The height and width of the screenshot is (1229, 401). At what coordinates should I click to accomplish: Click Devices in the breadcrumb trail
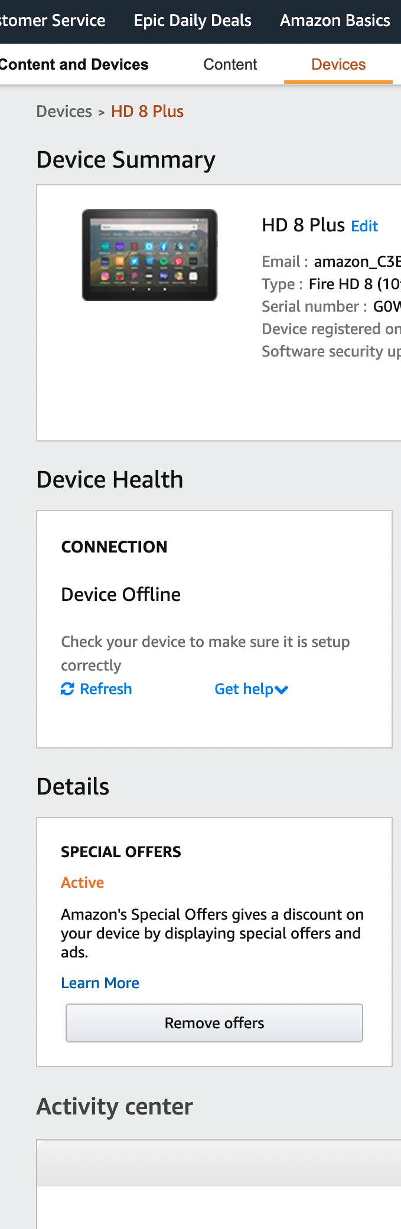(64, 112)
